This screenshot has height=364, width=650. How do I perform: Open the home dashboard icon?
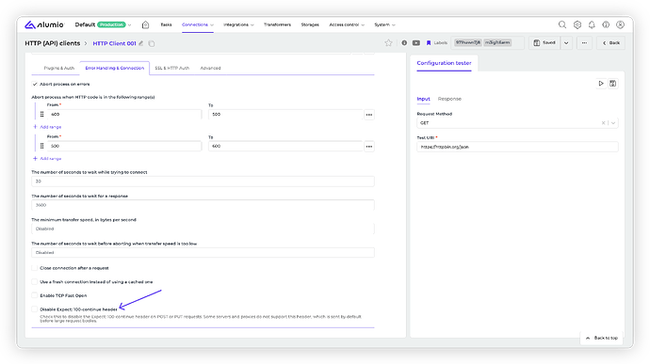[x=145, y=24]
